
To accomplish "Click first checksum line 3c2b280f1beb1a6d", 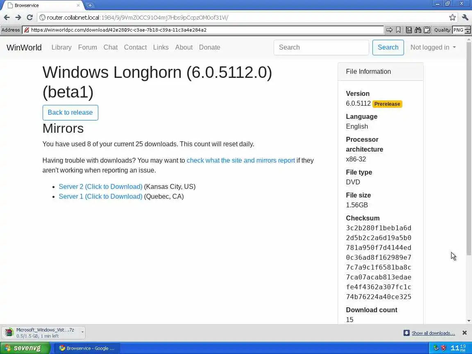I will [379, 228].
